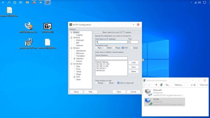210x118 pixels.
Task: Click the Delete session button
Action: tap(134, 71)
